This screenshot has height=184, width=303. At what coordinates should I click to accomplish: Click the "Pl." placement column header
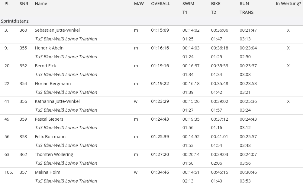pyautogui.click(x=7, y=4)
